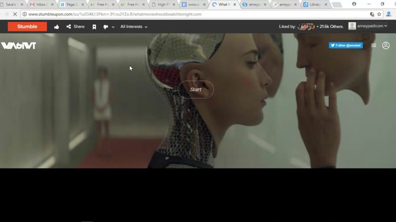Click ameypatilcom avatar thumbnail
Image resolution: width=396 pixels, height=222 pixels.
(x=352, y=26)
